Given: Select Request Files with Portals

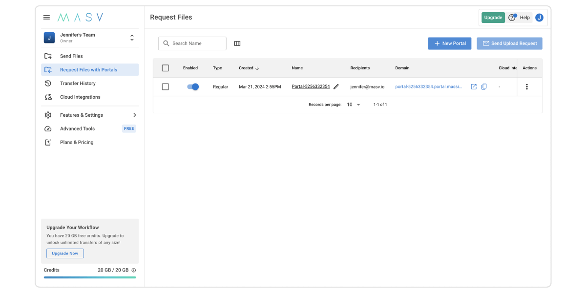Looking at the screenshot, I should [90, 70].
